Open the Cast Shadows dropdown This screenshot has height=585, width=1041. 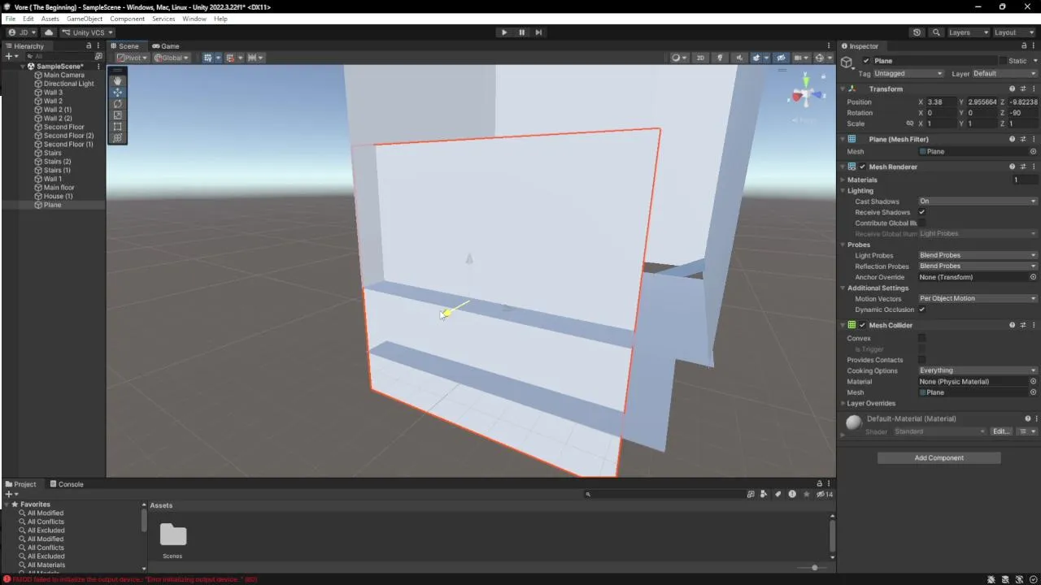tap(978, 201)
